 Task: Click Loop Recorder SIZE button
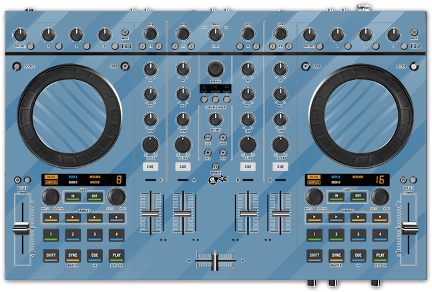coord(208,137)
